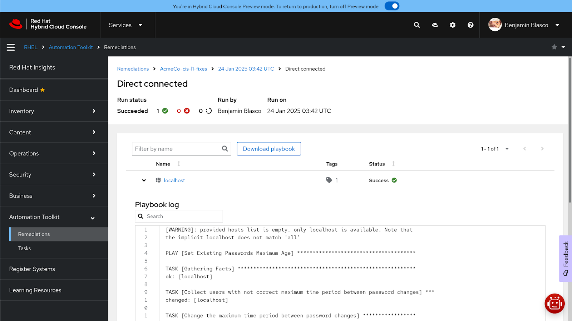
Task: Click the system icon next to localhost
Action: (158, 180)
